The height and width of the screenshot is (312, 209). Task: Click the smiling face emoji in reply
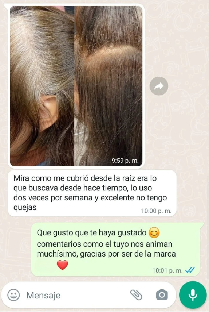(154, 233)
